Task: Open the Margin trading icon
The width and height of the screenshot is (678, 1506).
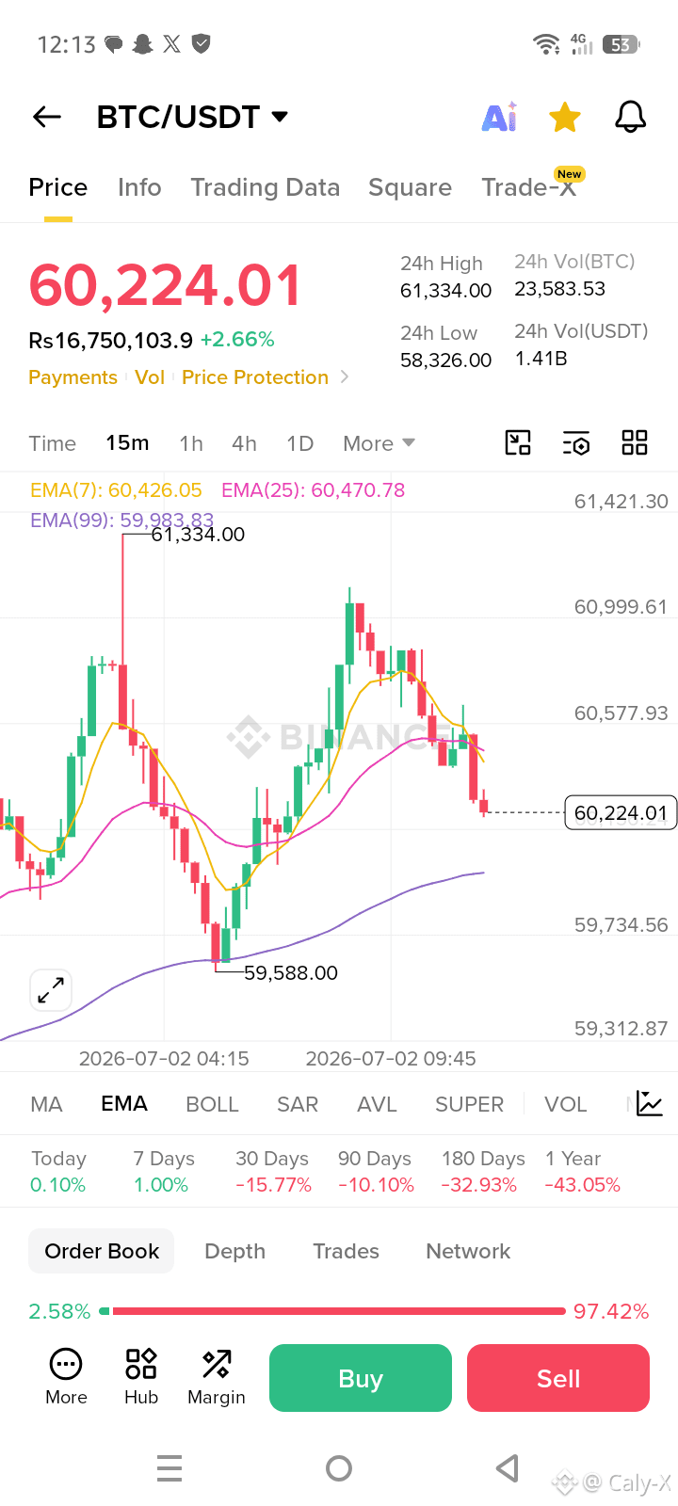Action: [217, 1377]
